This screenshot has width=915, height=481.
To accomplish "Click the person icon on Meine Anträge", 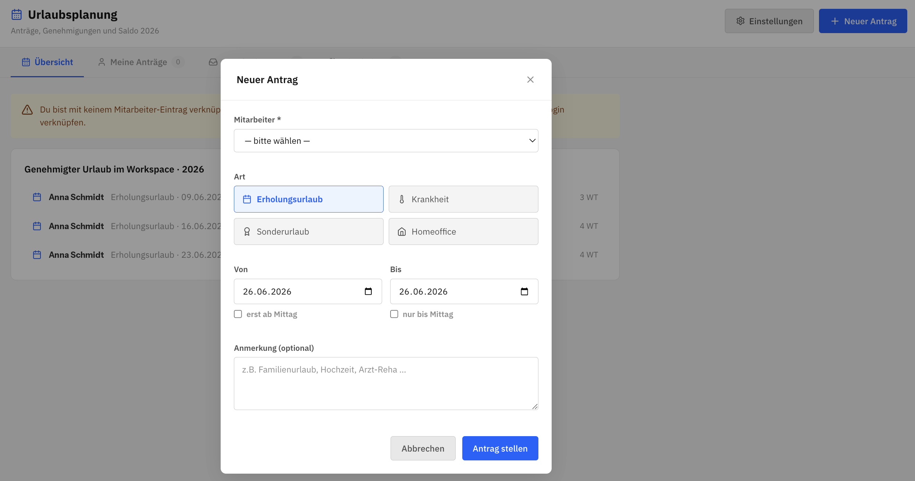I will tap(102, 62).
